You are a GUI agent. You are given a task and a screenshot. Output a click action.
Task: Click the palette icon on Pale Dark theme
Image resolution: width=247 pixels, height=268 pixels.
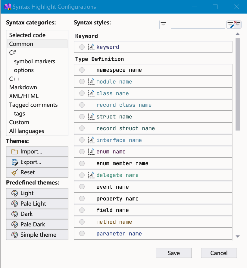coord(14,224)
